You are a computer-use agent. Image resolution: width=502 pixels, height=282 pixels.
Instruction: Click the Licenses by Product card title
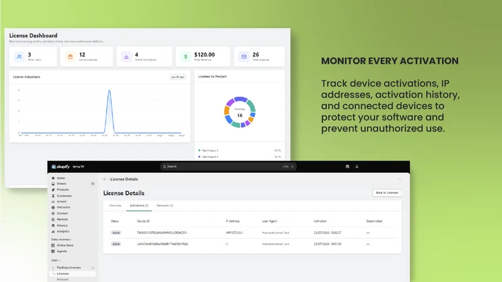click(x=212, y=76)
